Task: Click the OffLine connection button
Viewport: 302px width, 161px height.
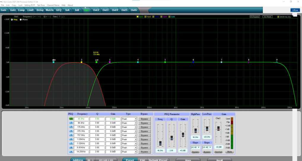Action: click(x=295, y=10)
